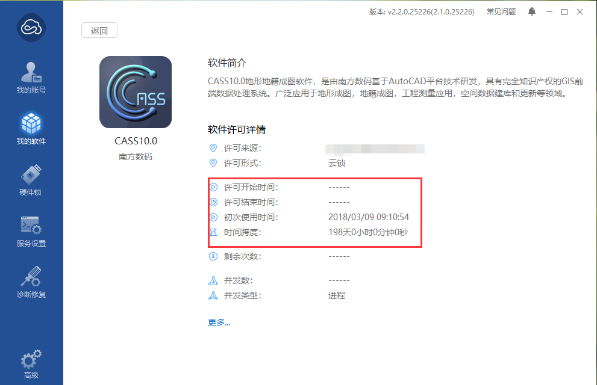Click the CASS10.0 software logo
Screen dimensions: 597x385
pyautogui.click(x=136, y=92)
